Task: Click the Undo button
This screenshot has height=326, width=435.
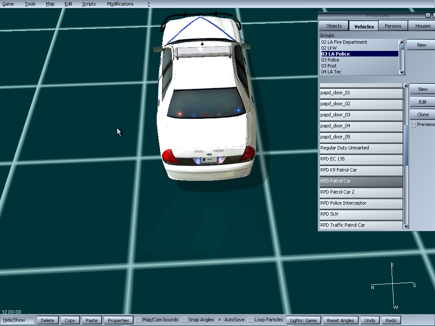Action: pyautogui.click(x=370, y=320)
